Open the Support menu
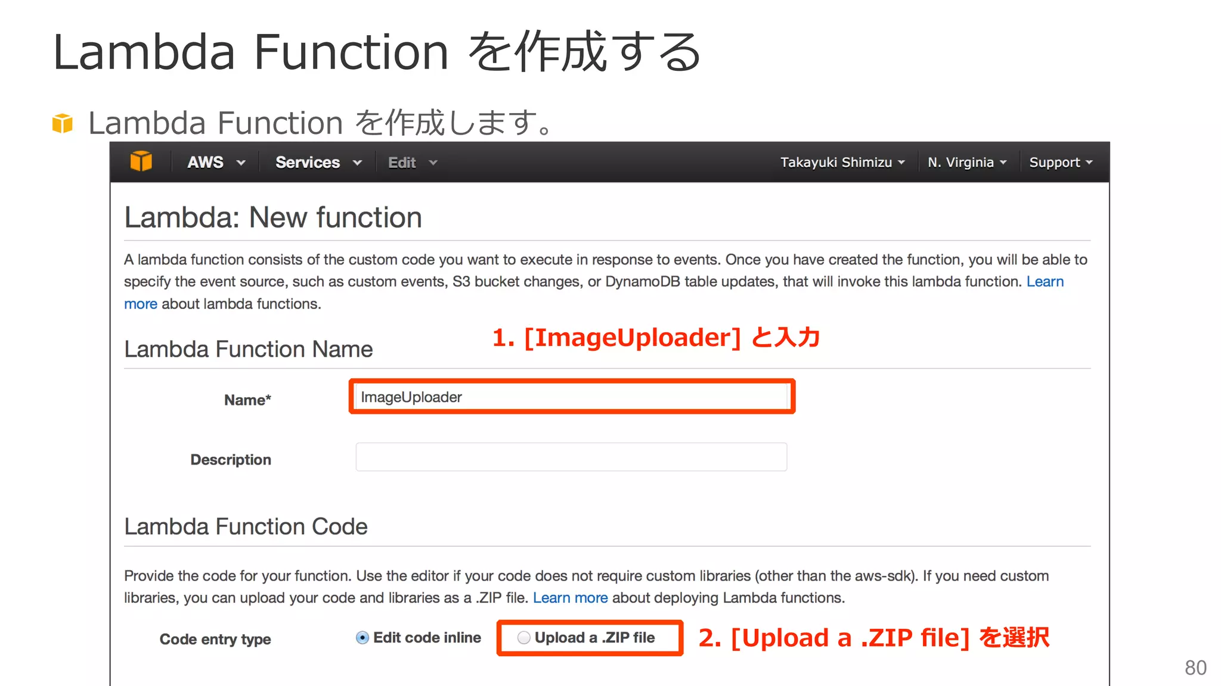The height and width of the screenshot is (686, 1221). coord(1061,162)
